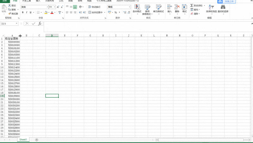Decrease decimal places icon
The image size is (253, 143).
click(x=129, y=12)
